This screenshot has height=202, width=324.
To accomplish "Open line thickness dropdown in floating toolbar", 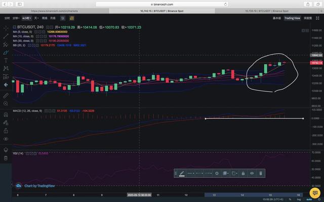I will point(190,173).
